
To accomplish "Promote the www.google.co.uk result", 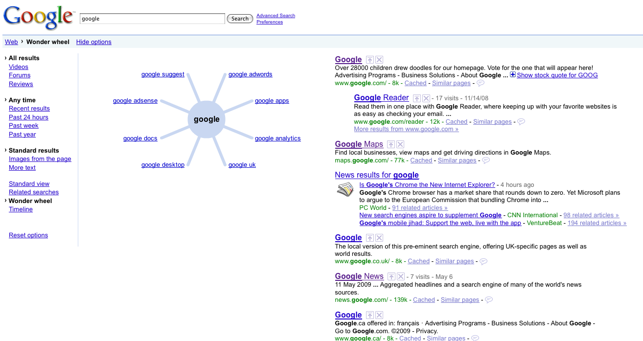I will pyautogui.click(x=370, y=238).
